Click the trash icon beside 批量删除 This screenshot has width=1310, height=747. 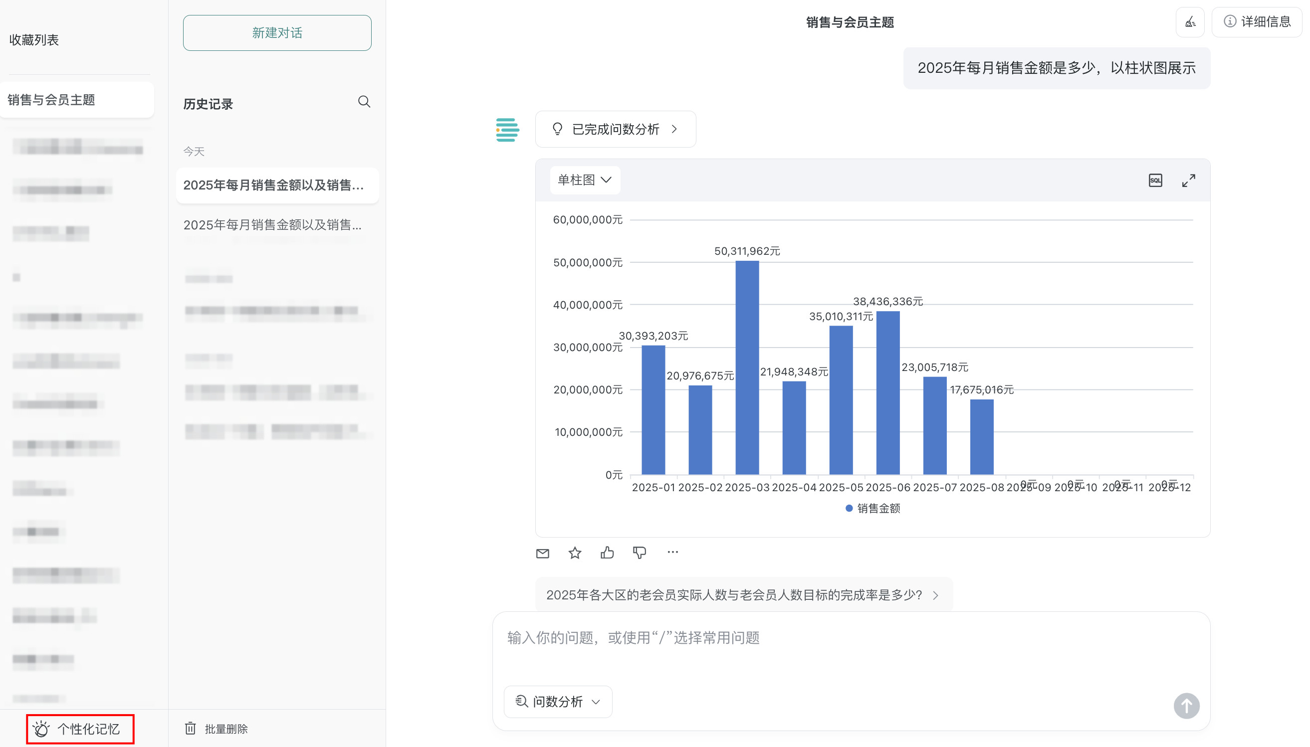click(x=191, y=728)
